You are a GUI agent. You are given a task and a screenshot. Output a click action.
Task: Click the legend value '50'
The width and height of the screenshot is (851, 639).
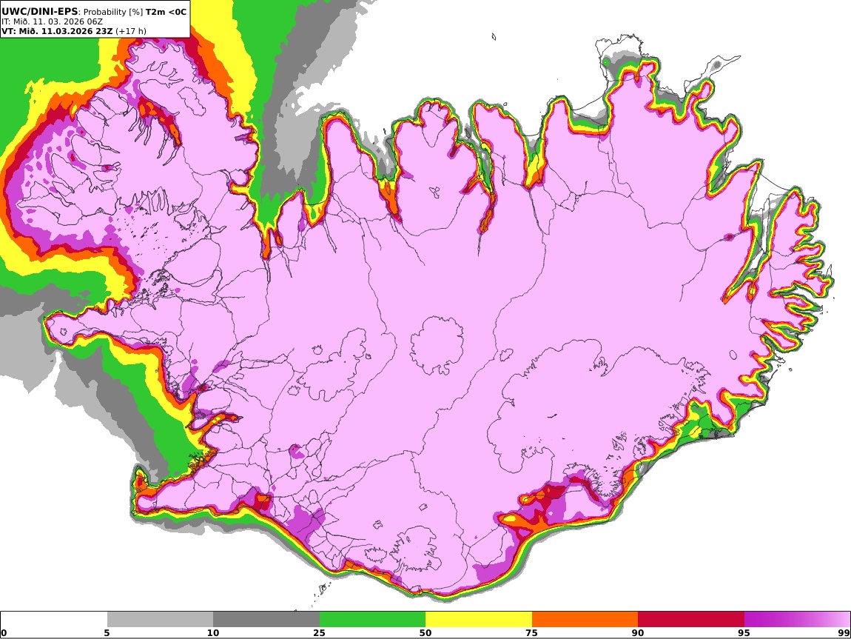click(x=425, y=632)
